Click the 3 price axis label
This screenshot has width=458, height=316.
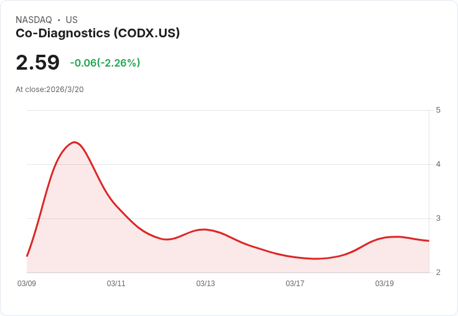[x=438, y=218]
